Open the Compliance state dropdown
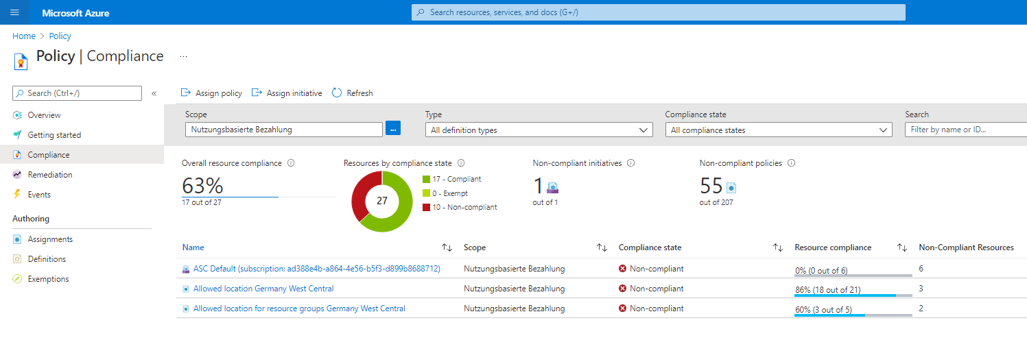Screen dimensions: 1027x338 point(779,130)
